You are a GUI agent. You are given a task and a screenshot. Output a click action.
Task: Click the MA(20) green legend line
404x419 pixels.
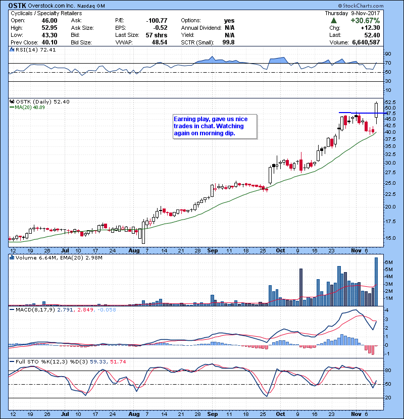point(12,108)
